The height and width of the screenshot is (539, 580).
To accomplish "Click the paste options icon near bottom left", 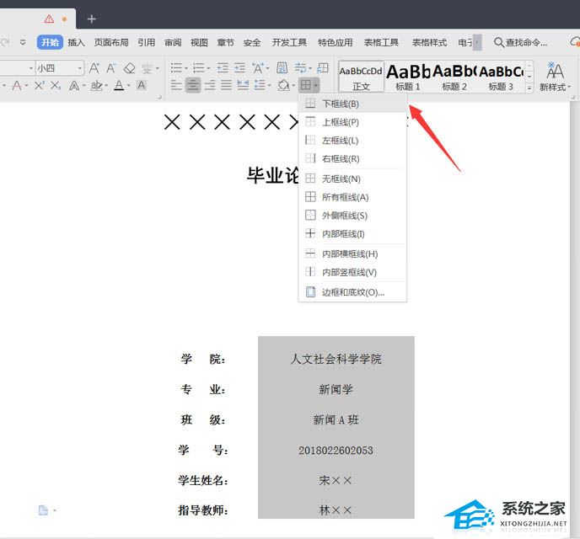I will click(43, 510).
